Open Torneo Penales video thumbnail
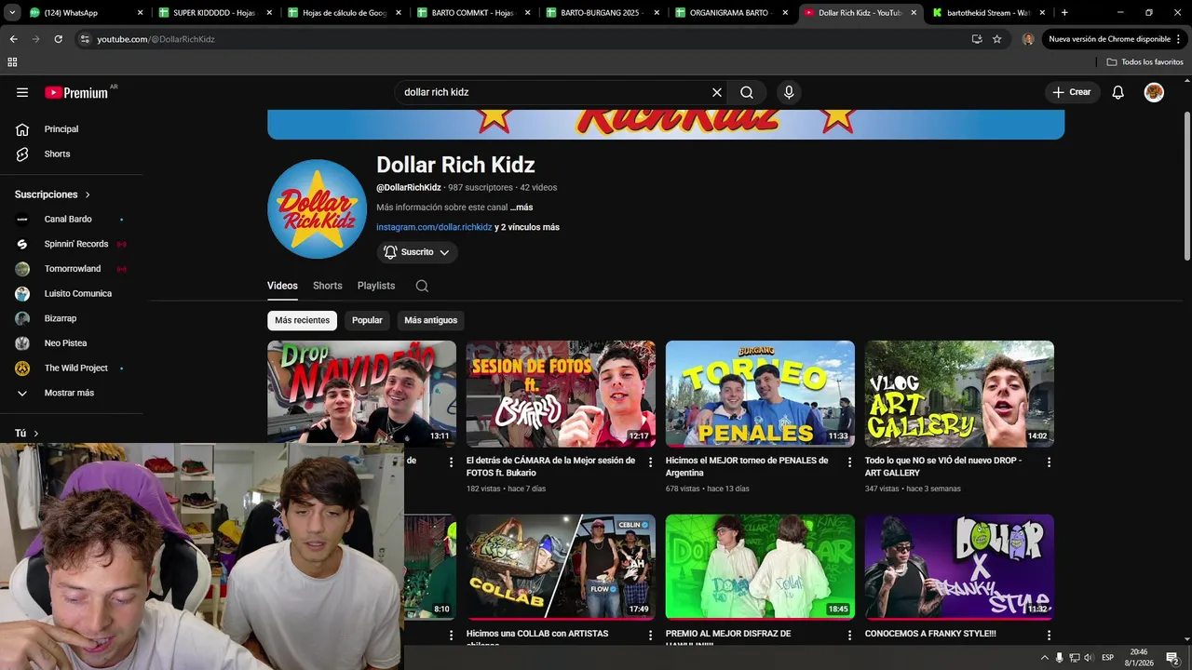Image resolution: width=1192 pixels, height=670 pixels. [760, 394]
